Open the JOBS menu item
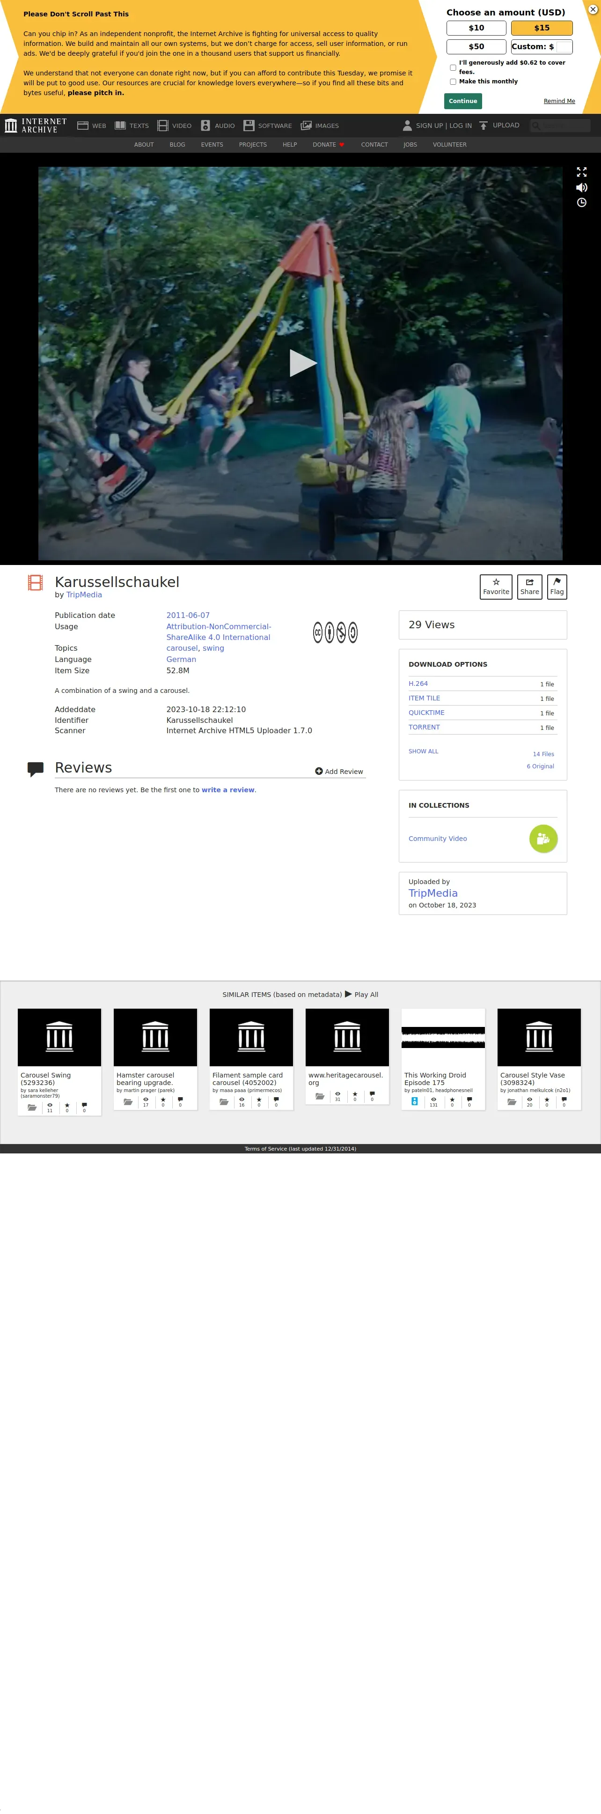The image size is (601, 1814). (x=410, y=145)
